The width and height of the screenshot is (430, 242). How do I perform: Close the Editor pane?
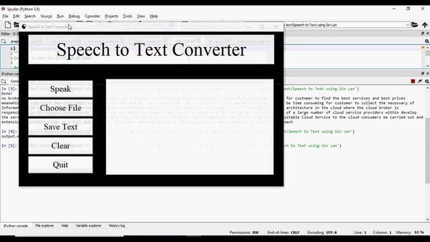(x=427, y=33)
